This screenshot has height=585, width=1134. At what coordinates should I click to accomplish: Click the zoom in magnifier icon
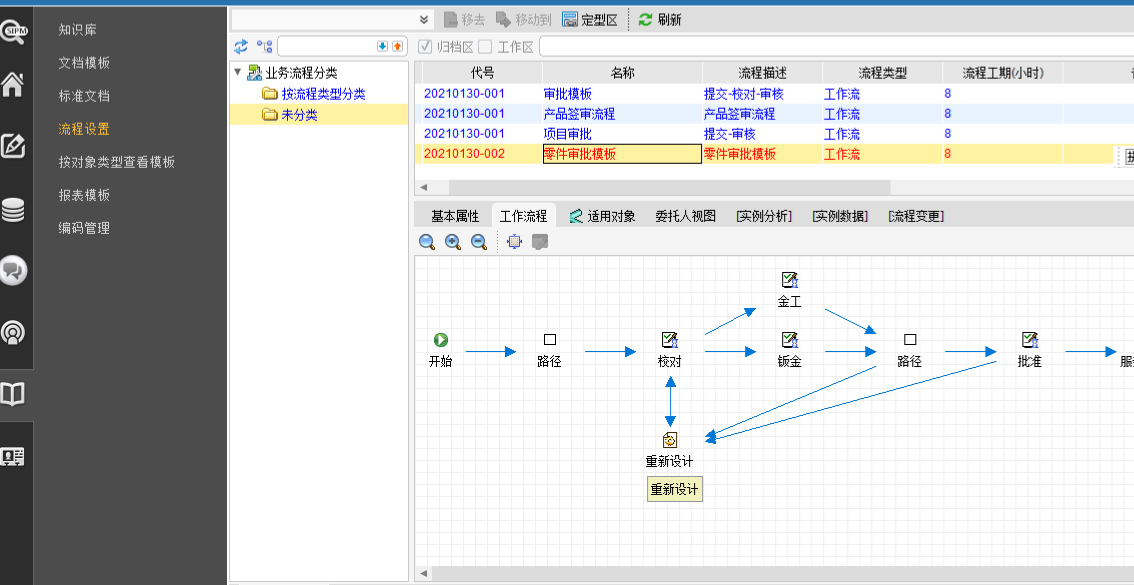[x=453, y=242]
